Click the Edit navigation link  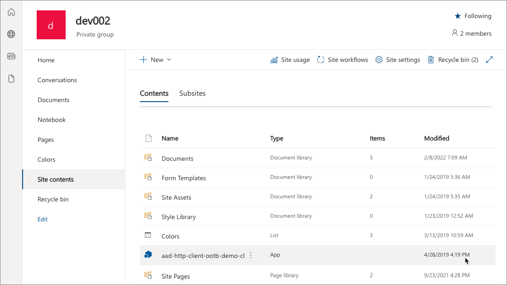coord(43,219)
